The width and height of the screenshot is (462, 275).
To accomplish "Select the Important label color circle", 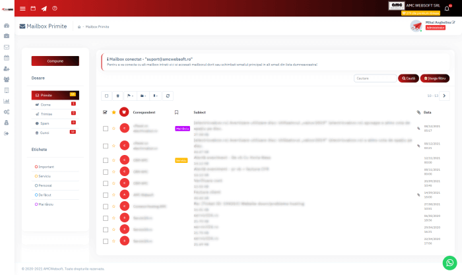I will [x=36, y=167].
